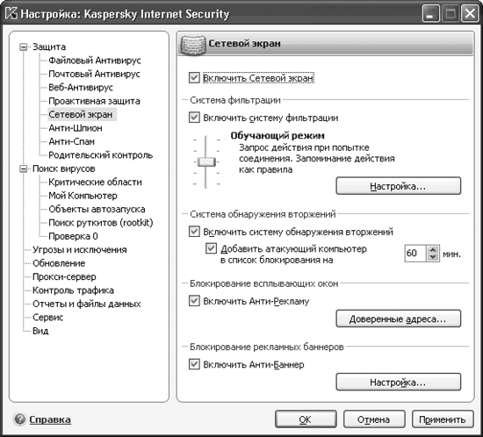
Task: Click the firewall brick wall icon
Action: coord(193,45)
